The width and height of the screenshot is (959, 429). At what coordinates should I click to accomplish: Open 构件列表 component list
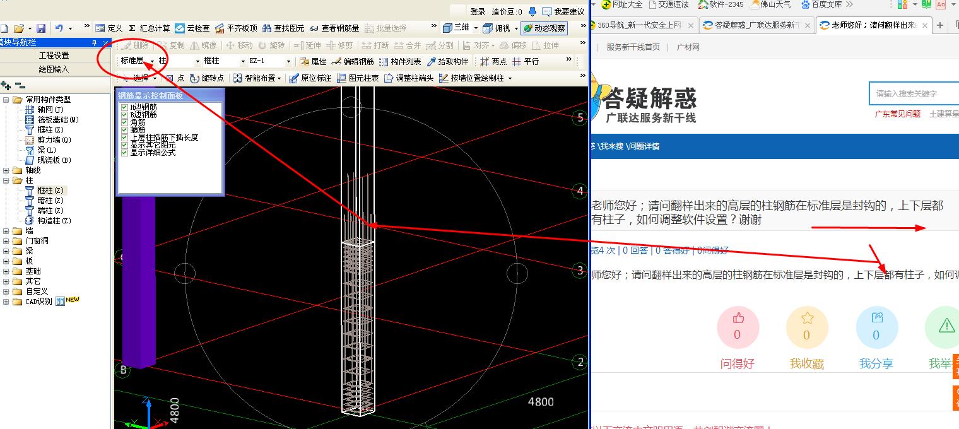pos(400,62)
